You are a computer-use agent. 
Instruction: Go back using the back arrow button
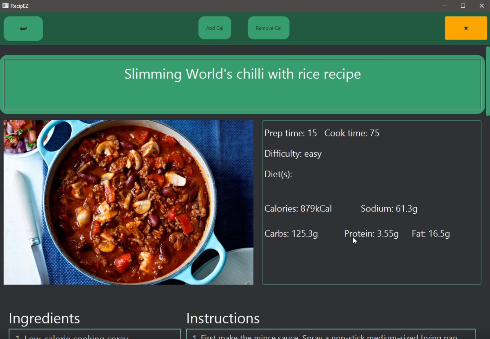pyautogui.click(x=23, y=28)
